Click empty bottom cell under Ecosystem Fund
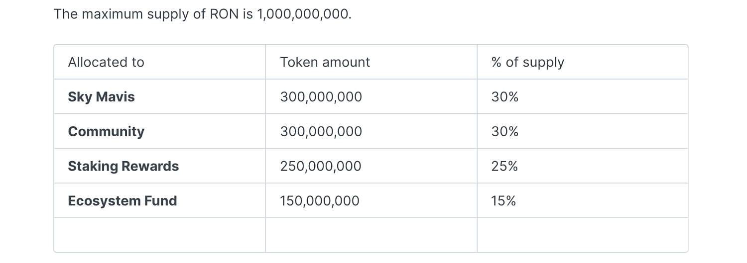This screenshot has height=263, width=747. pyautogui.click(x=160, y=235)
